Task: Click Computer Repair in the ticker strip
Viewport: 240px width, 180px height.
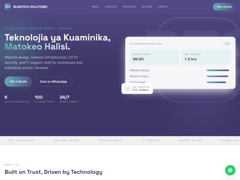Action: 111,140
